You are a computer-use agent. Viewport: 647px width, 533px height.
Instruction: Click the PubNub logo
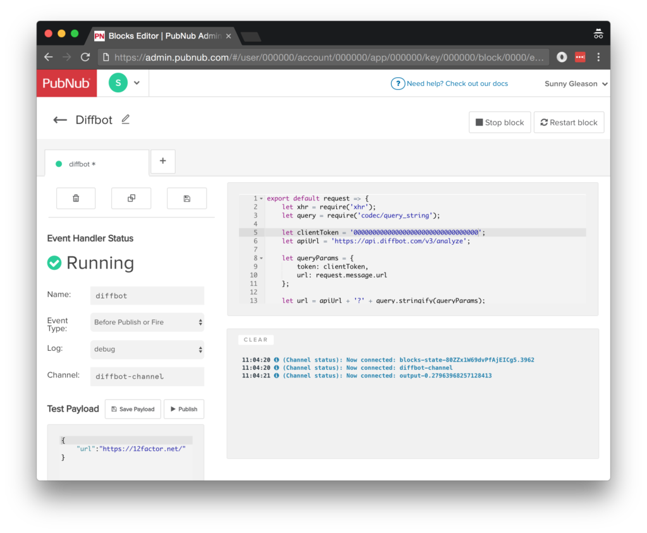pyautogui.click(x=66, y=83)
